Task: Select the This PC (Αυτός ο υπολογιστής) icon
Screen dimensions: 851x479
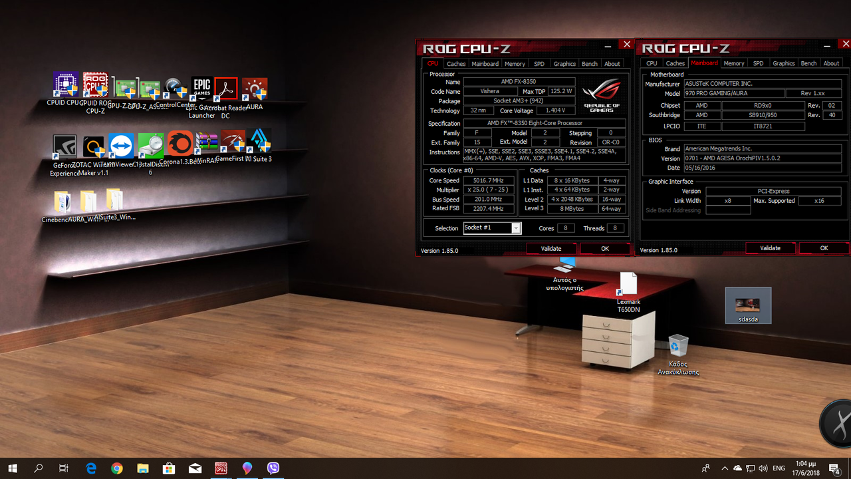Action: pos(566,264)
